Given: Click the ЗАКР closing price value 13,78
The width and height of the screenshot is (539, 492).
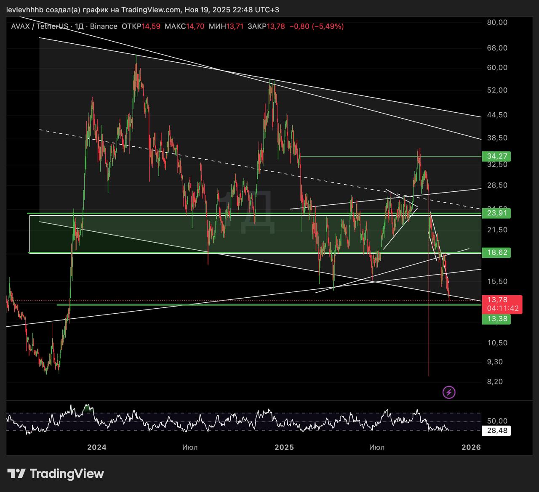Looking at the screenshot, I should tap(275, 26).
